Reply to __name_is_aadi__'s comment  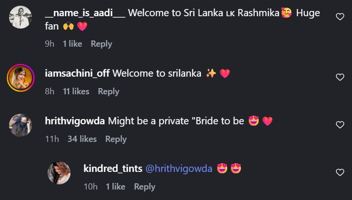pyautogui.click(x=101, y=44)
